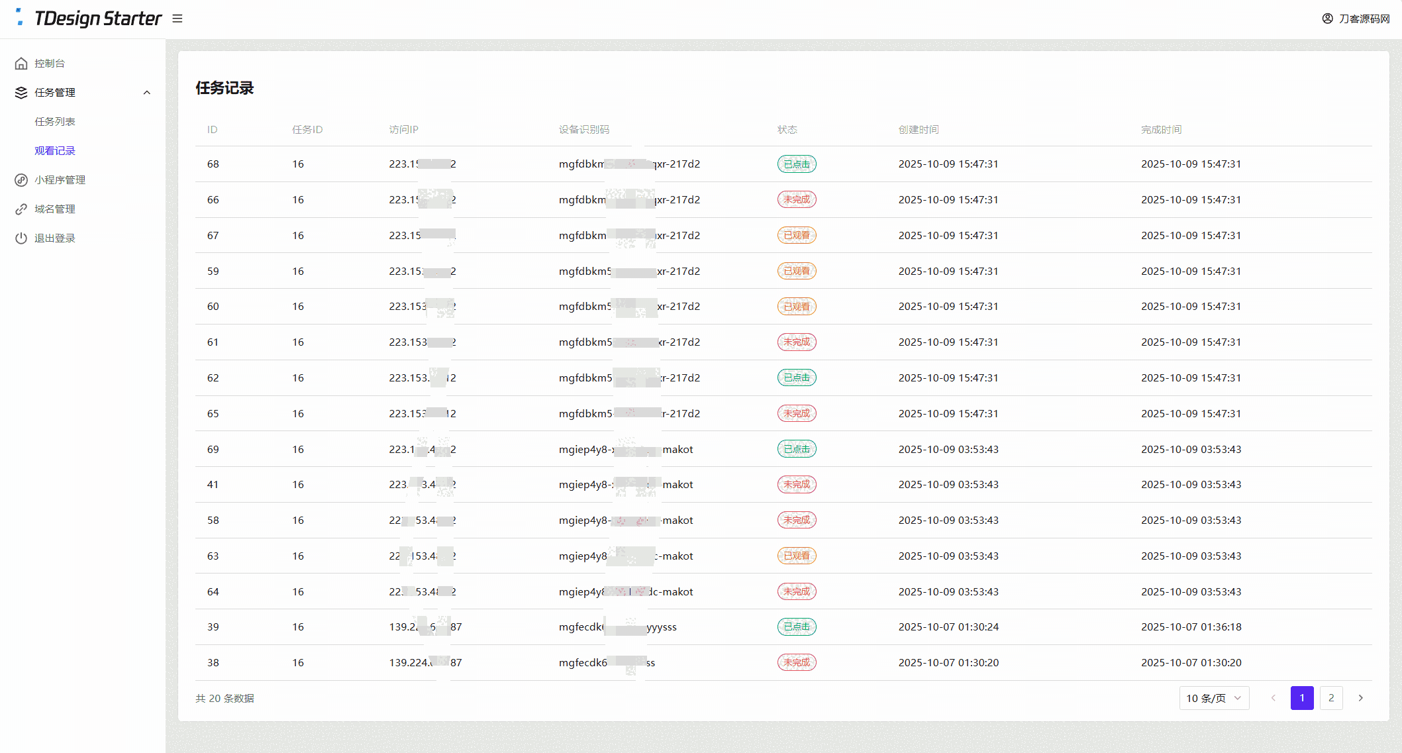The width and height of the screenshot is (1402, 753).
Task: Click 已观看 status tag in row 67
Action: click(x=796, y=235)
